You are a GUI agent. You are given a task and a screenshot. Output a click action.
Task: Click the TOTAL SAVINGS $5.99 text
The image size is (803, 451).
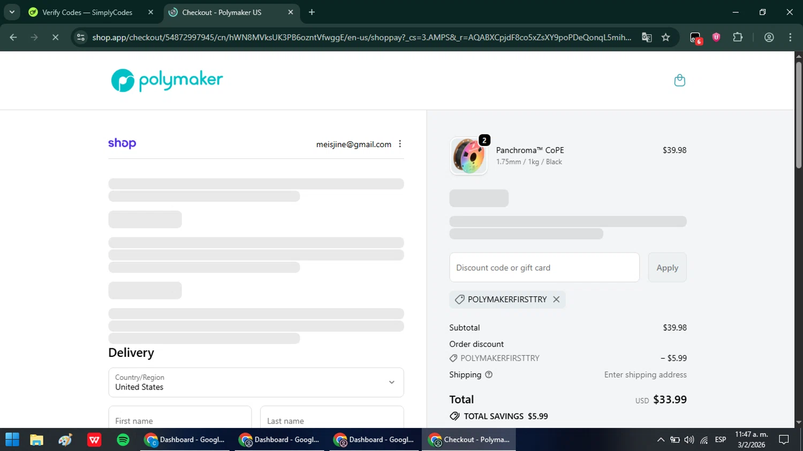click(506, 416)
